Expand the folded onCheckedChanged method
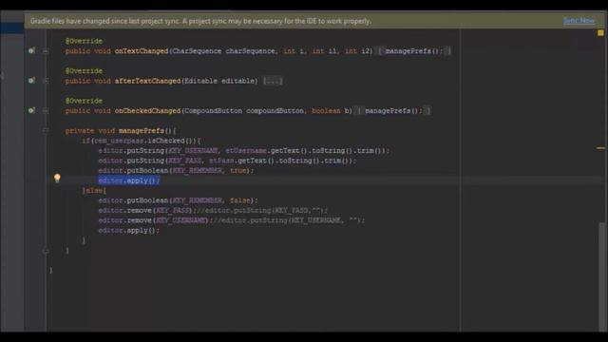This screenshot has height=342, width=608. (46, 110)
